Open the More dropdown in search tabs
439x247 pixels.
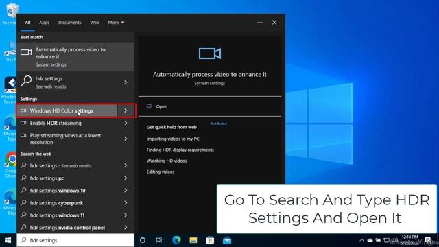pyautogui.click(x=116, y=23)
